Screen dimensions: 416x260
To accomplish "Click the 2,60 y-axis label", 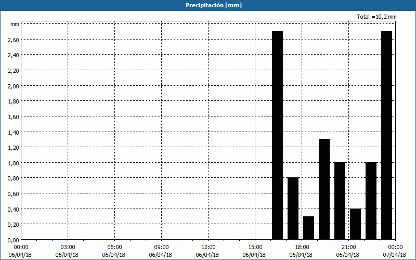I will click(x=14, y=40).
